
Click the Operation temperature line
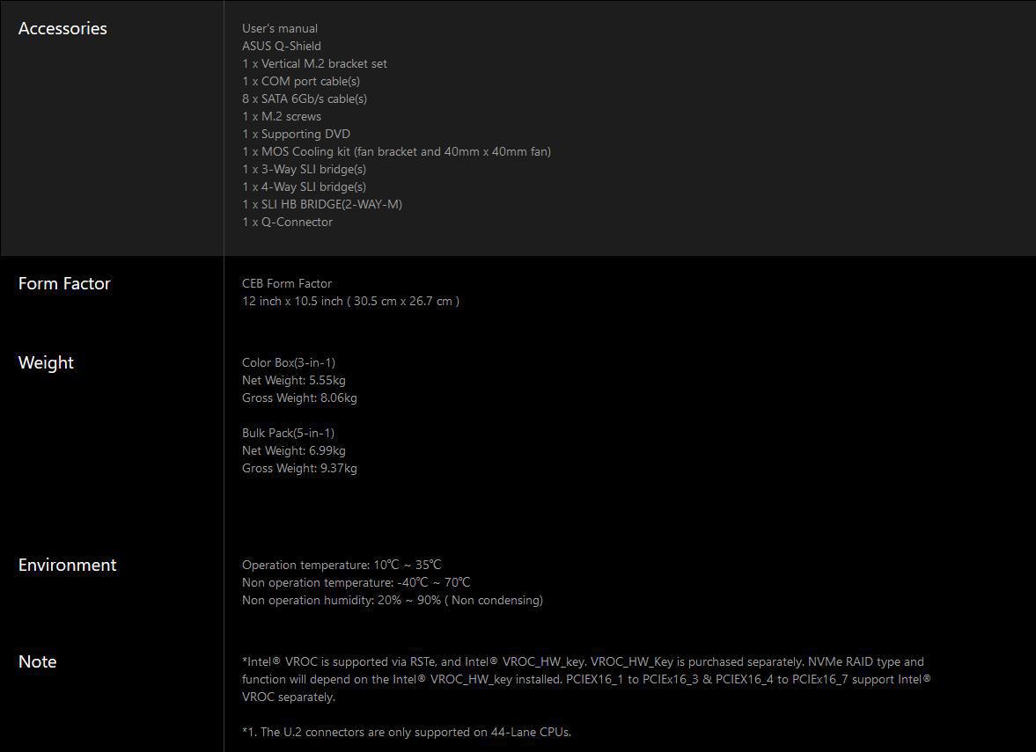click(x=342, y=566)
